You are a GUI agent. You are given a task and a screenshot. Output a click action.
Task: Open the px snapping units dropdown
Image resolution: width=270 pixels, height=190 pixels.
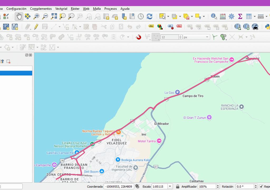tap(207, 37)
